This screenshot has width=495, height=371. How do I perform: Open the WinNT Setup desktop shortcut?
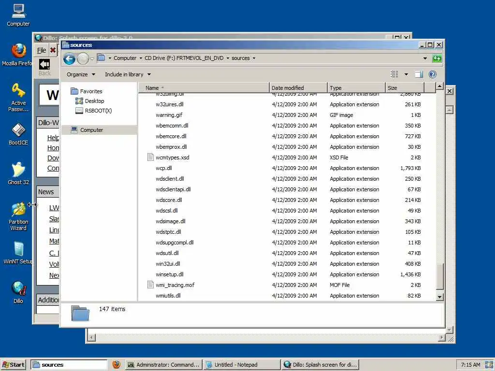pos(18,252)
